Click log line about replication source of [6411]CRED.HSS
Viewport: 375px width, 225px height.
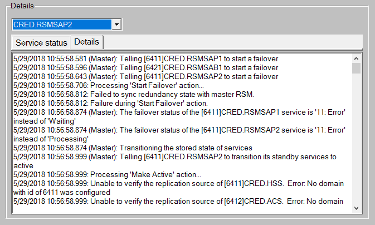coord(178,184)
